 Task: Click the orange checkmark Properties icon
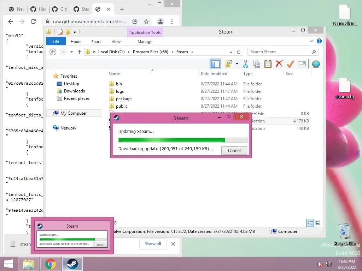pos(290,64)
